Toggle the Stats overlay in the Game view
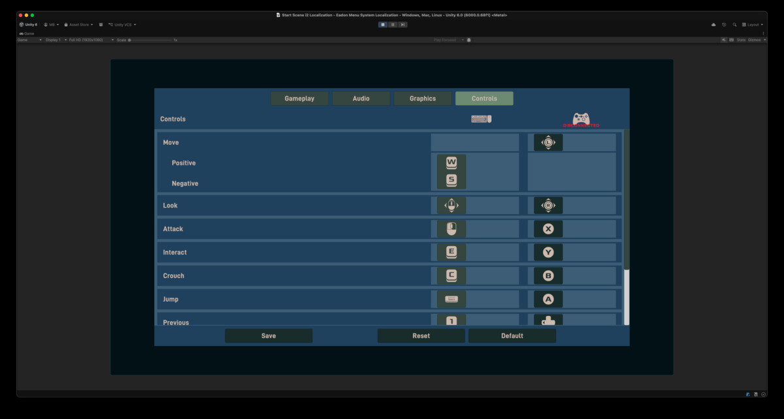This screenshot has width=784, height=419. coord(741,39)
